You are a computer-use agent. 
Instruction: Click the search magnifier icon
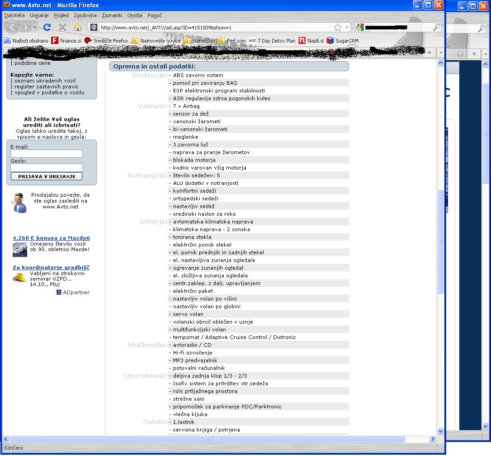coord(436,28)
